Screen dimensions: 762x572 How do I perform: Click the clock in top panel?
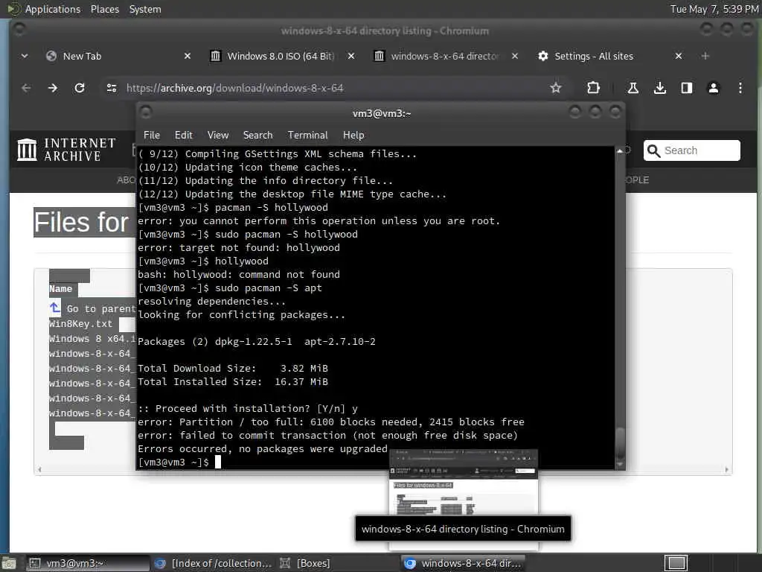[x=714, y=9]
